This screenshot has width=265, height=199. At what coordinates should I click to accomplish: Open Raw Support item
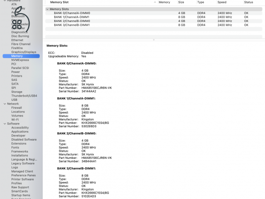[20, 187]
